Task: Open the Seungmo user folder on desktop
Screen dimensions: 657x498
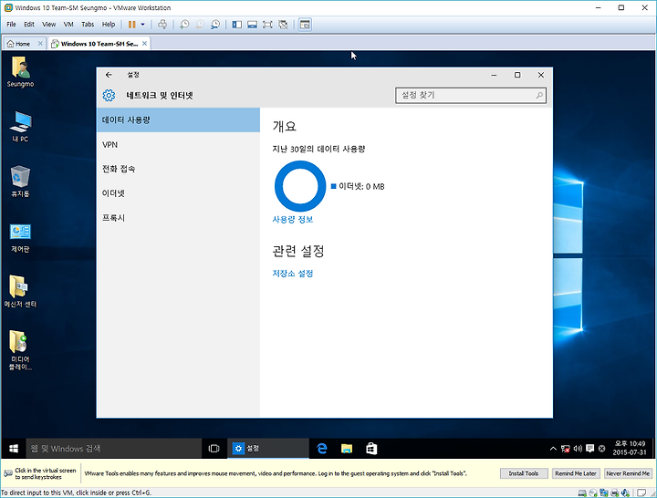Action: [20, 72]
